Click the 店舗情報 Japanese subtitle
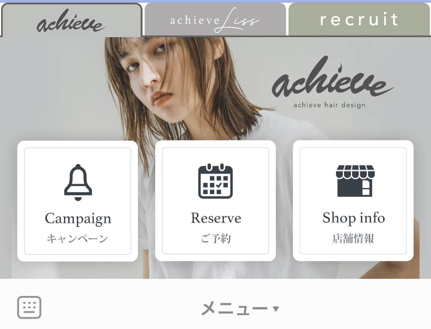 [x=353, y=238]
